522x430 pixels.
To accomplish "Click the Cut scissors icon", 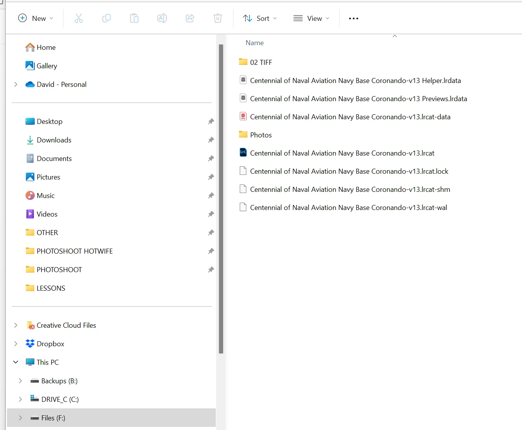I will coord(79,18).
